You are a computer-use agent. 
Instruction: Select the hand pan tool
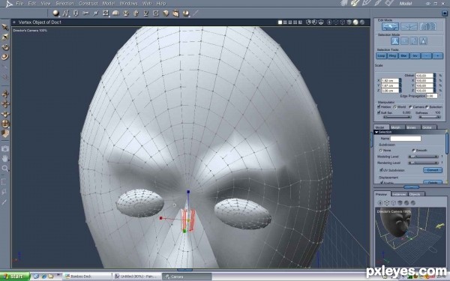tap(5, 158)
